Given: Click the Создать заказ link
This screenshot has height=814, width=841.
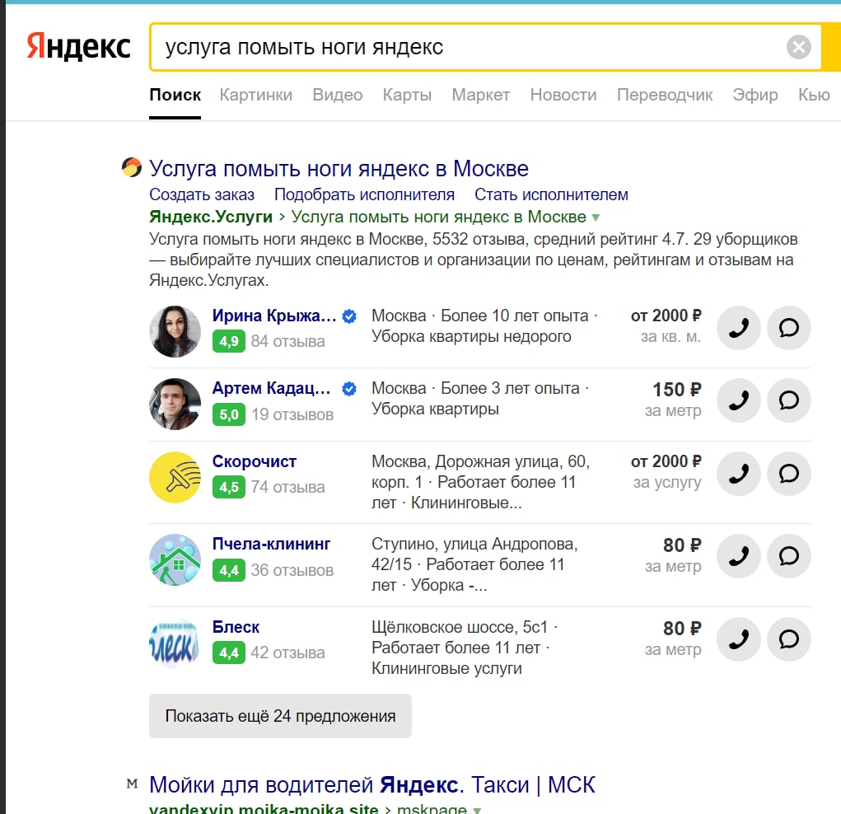Looking at the screenshot, I should [x=202, y=194].
